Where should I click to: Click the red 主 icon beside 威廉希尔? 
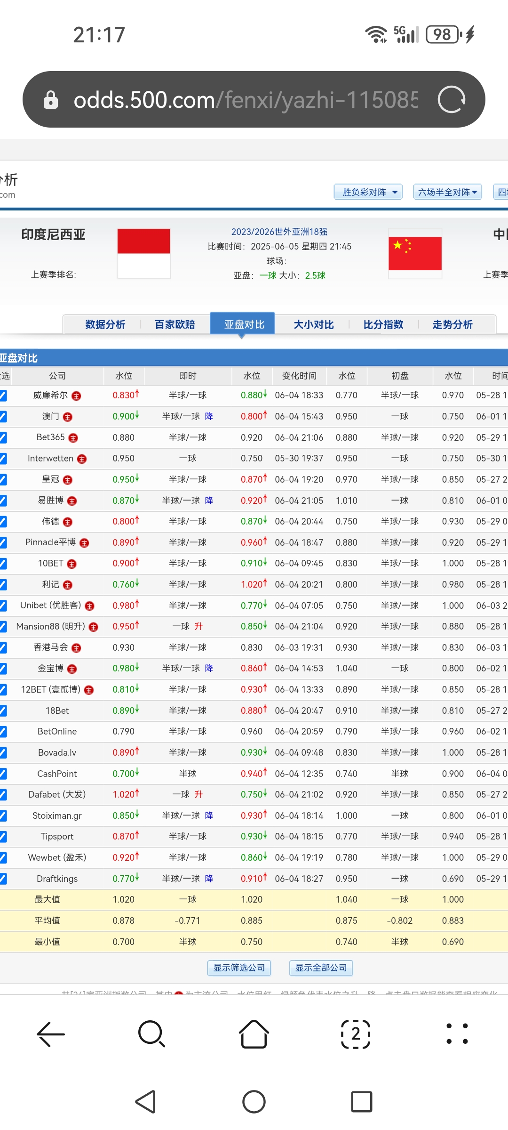tap(76, 396)
